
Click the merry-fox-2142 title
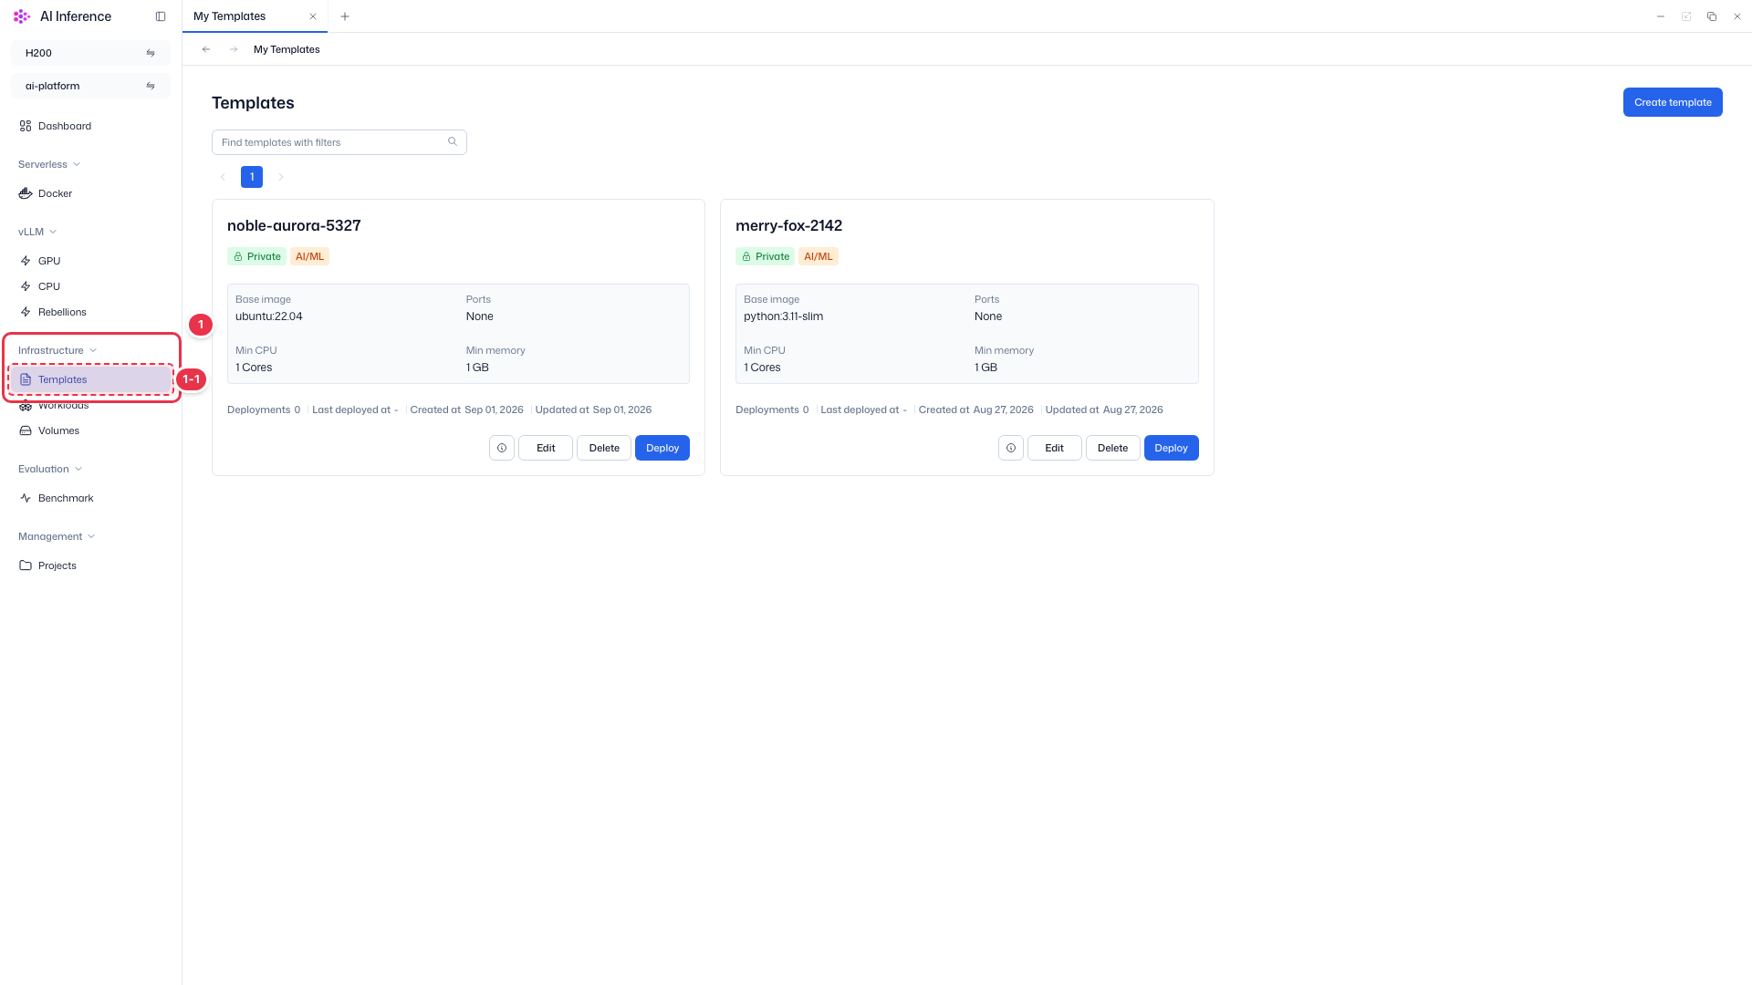788,225
